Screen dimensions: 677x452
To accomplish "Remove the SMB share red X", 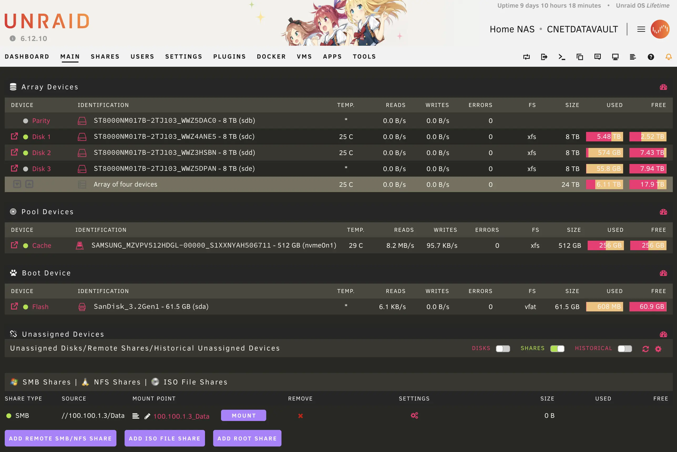I will [301, 416].
